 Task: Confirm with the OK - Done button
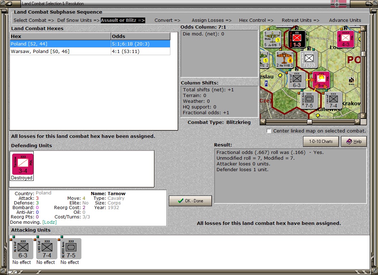click(190, 201)
